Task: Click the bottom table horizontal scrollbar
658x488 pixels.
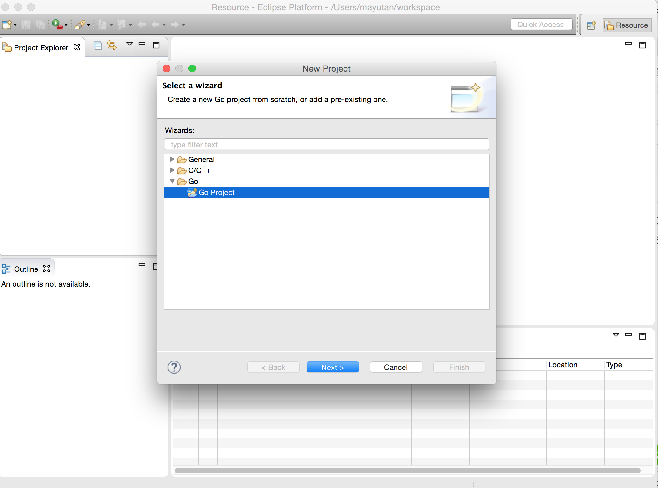Action: pyautogui.click(x=407, y=471)
